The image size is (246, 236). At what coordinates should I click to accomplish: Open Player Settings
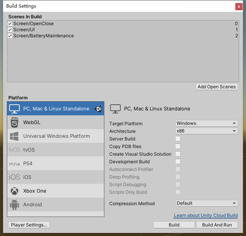(x=29, y=225)
